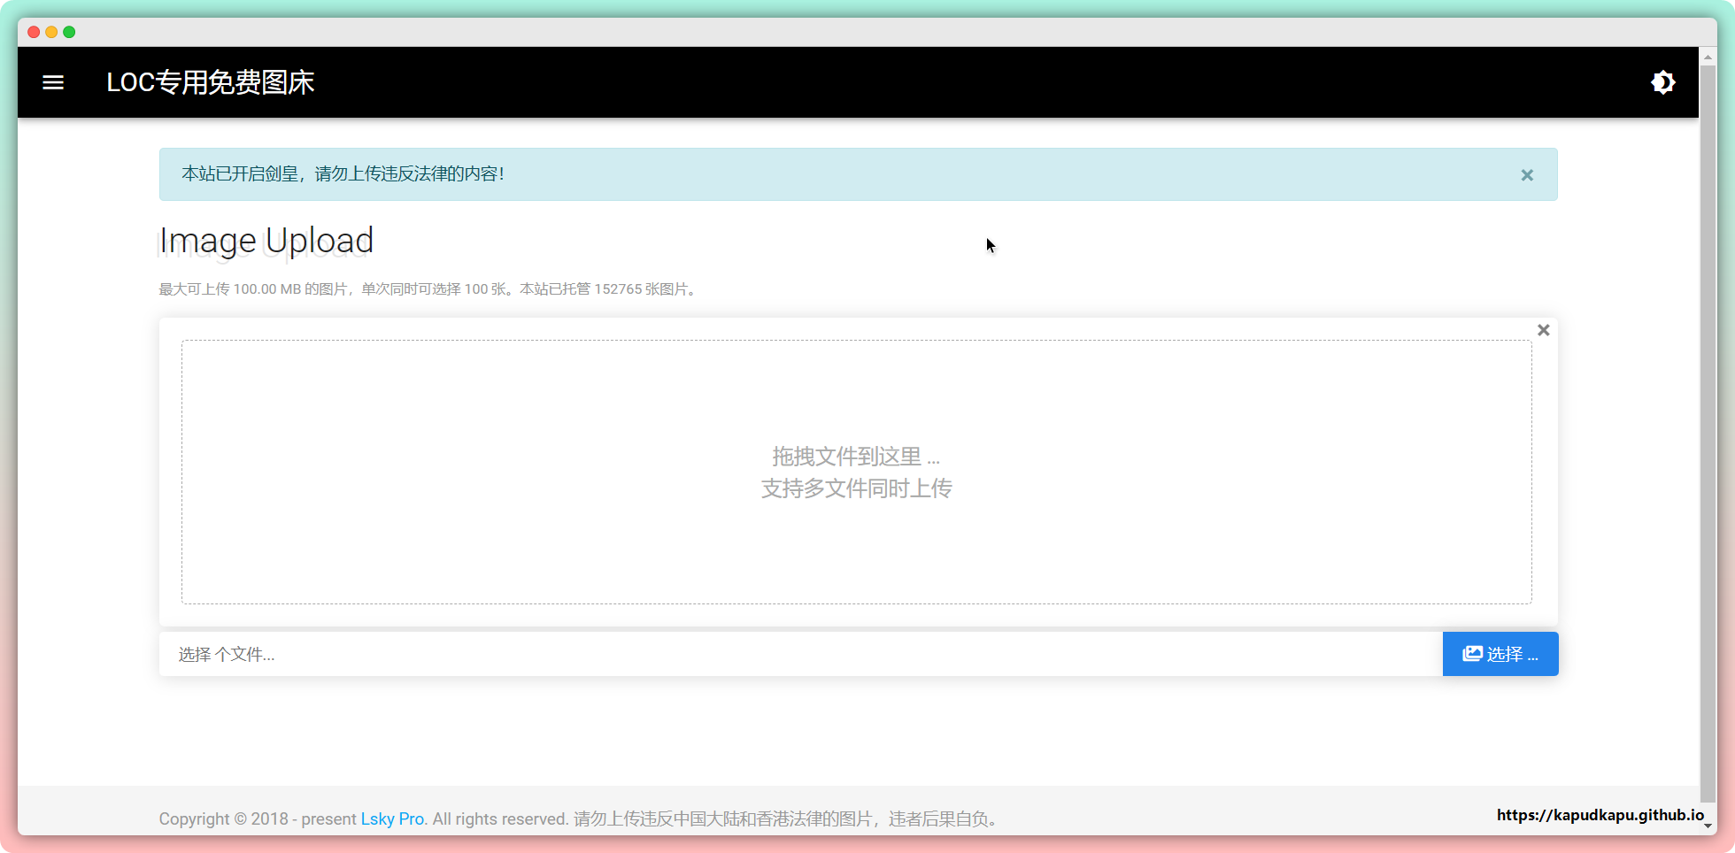Open the hamburger navigation menu
This screenshot has height=853, width=1735.
[x=53, y=82]
